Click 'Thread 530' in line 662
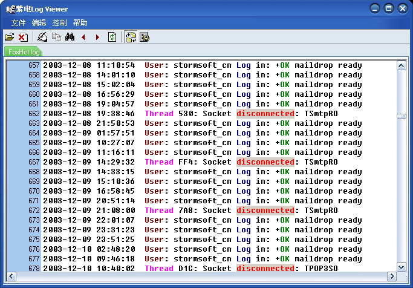The height and width of the screenshot is (288, 413). tap(171, 114)
